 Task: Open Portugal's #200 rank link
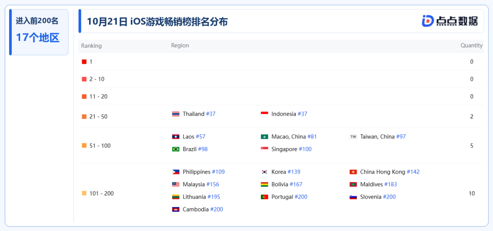(301, 197)
